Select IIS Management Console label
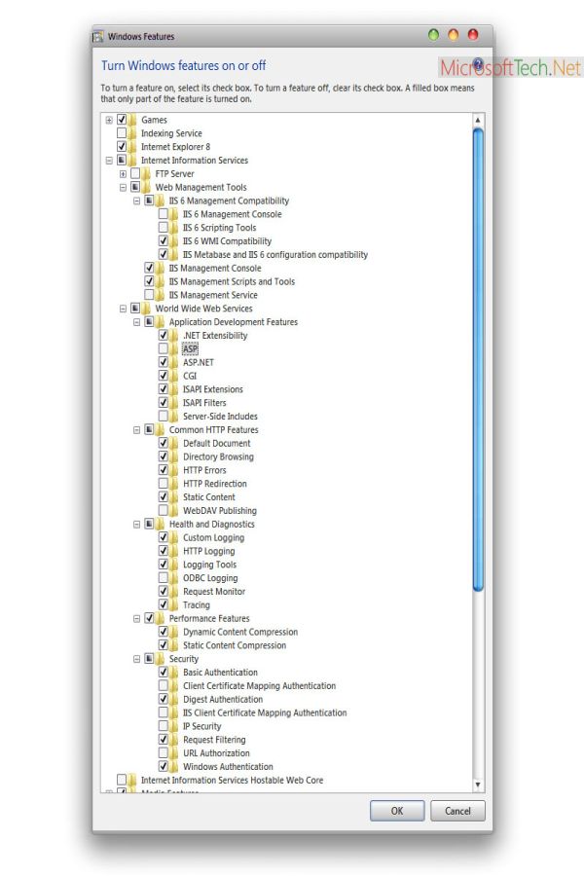The height and width of the screenshot is (876, 584). pos(214,268)
